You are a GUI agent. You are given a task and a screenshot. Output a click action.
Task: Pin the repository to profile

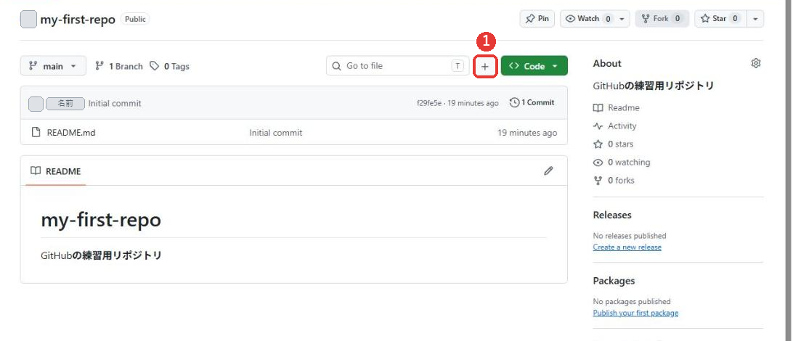click(537, 19)
